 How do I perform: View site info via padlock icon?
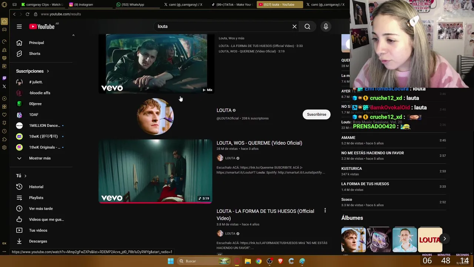click(x=36, y=14)
